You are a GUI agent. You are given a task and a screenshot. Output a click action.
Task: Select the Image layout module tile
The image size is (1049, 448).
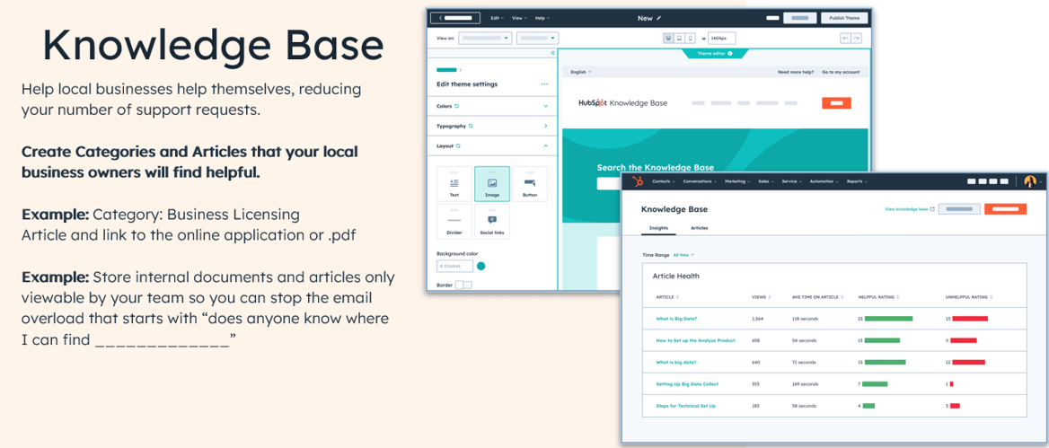(x=492, y=183)
